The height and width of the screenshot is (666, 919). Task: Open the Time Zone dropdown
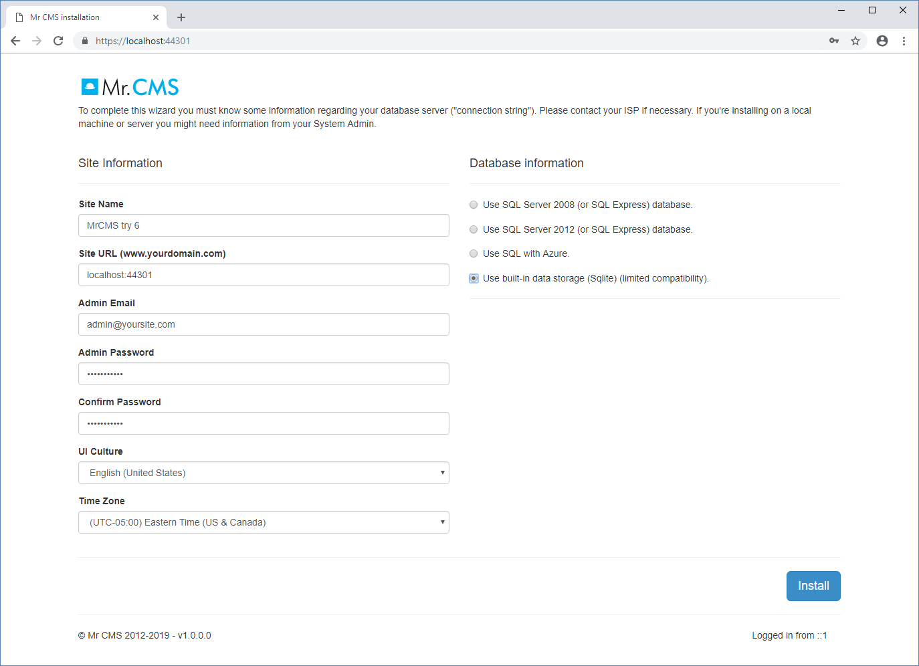pyautogui.click(x=264, y=522)
